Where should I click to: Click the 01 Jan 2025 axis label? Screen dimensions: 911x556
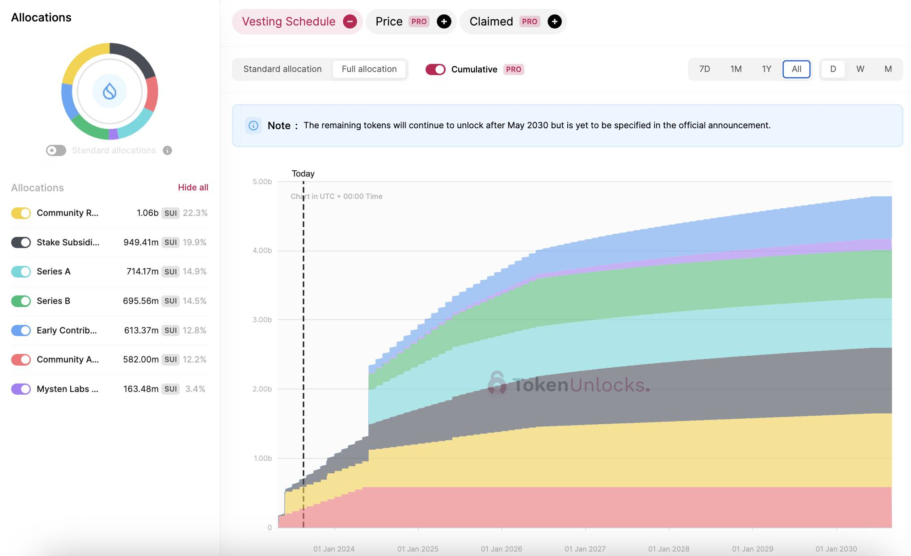(x=418, y=549)
